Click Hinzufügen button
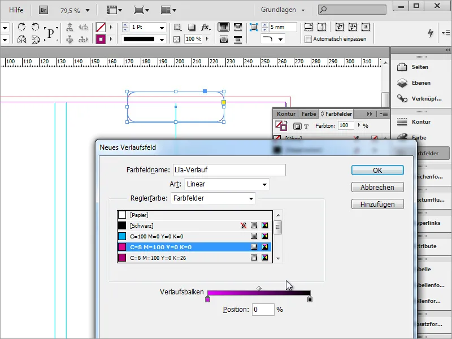 point(377,205)
